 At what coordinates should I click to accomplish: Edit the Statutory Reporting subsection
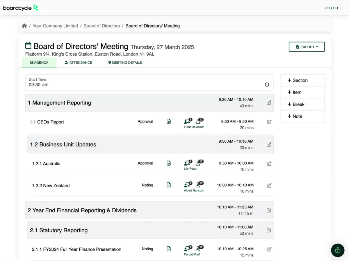click(269, 230)
